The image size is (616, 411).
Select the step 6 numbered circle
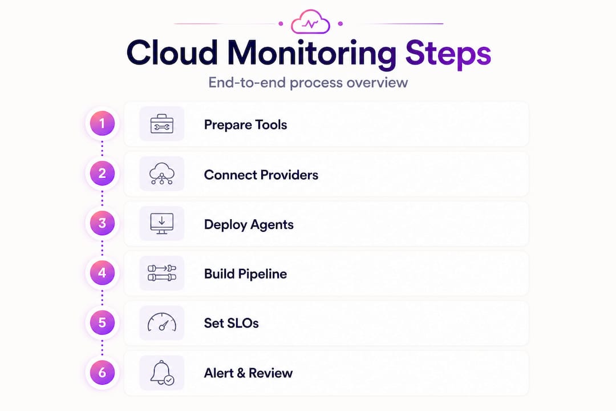(102, 372)
